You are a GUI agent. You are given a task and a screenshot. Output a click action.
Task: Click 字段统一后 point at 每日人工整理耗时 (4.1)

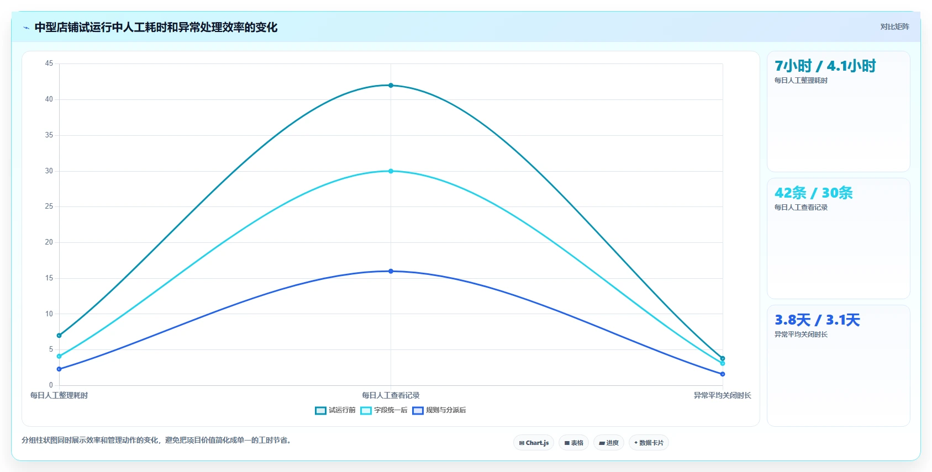coord(59,356)
